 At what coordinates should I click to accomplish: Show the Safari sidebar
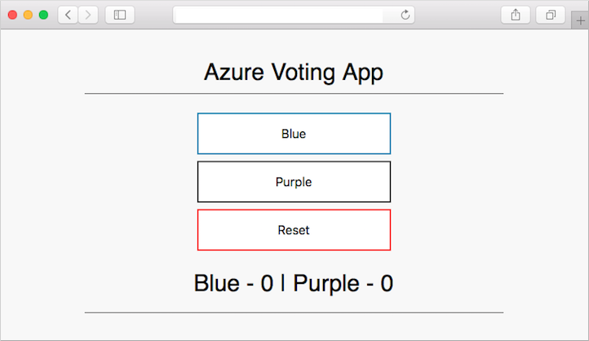click(120, 15)
